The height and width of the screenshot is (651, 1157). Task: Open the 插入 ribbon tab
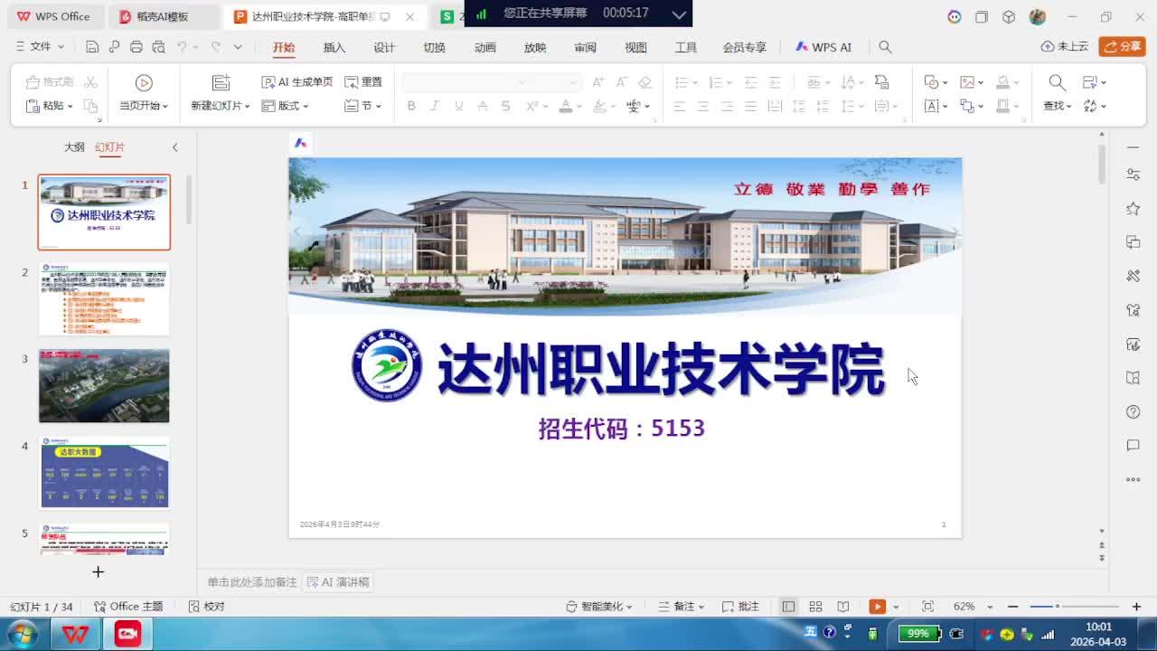point(334,47)
